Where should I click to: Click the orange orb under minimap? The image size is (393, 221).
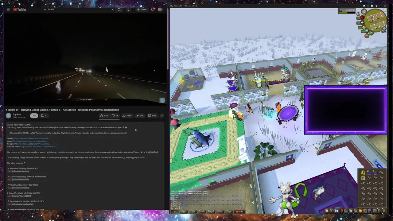coord(367,36)
